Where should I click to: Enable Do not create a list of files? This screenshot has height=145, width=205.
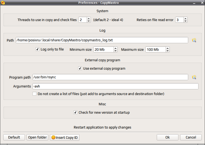(x=34, y=94)
